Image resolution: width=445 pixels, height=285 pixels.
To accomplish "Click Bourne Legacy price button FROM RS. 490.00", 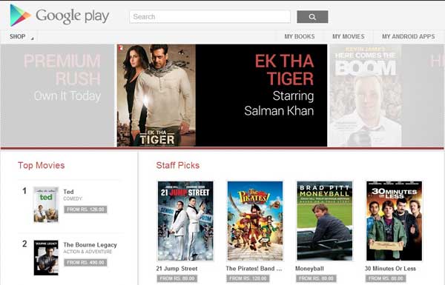I will click(85, 263).
